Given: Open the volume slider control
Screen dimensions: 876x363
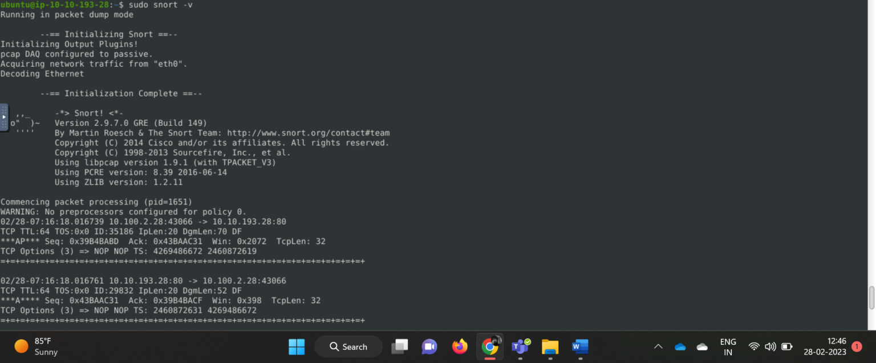Looking at the screenshot, I should [770, 346].
